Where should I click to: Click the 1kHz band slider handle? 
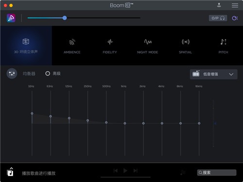coord(125,123)
